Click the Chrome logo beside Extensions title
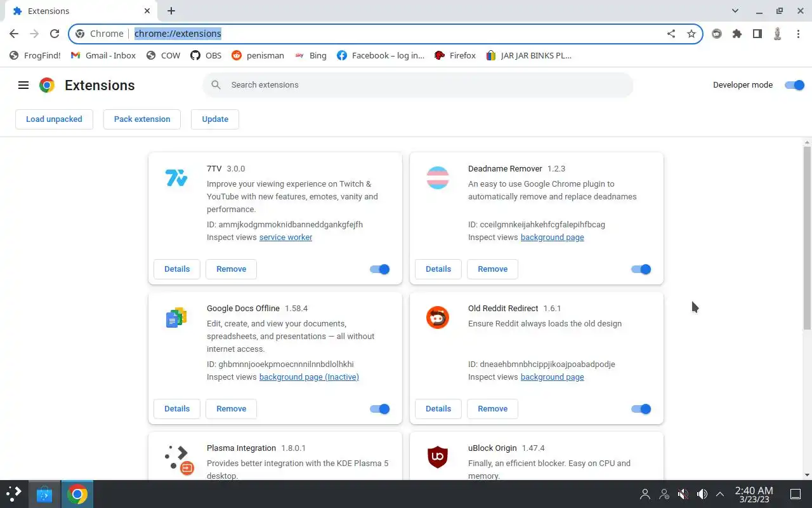The height and width of the screenshot is (508, 812). [47, 85]
